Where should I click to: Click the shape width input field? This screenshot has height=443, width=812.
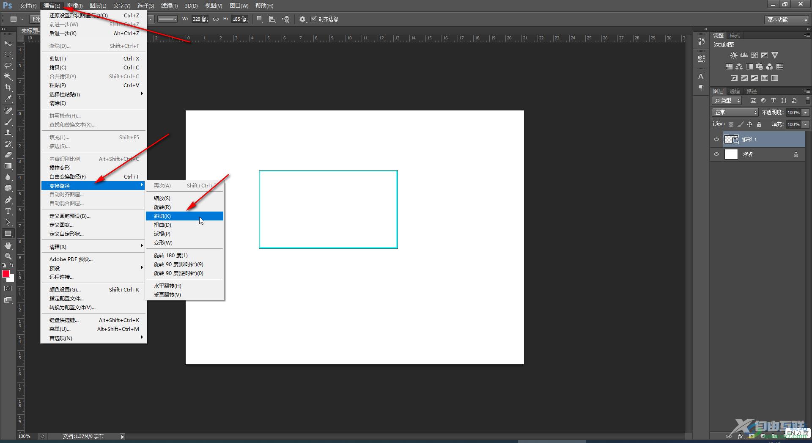pyautogui.click(x=200, y=19)
